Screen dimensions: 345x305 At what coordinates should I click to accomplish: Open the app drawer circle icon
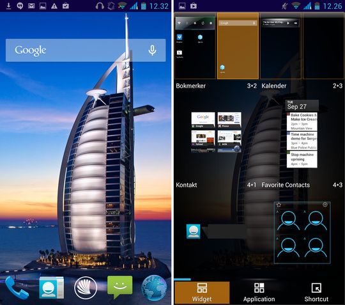tap(86, 288)
